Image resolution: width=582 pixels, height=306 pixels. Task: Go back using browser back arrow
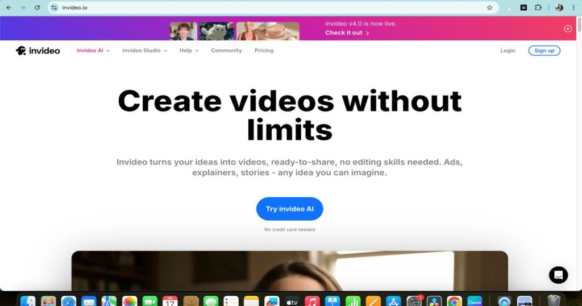(9, 7)
